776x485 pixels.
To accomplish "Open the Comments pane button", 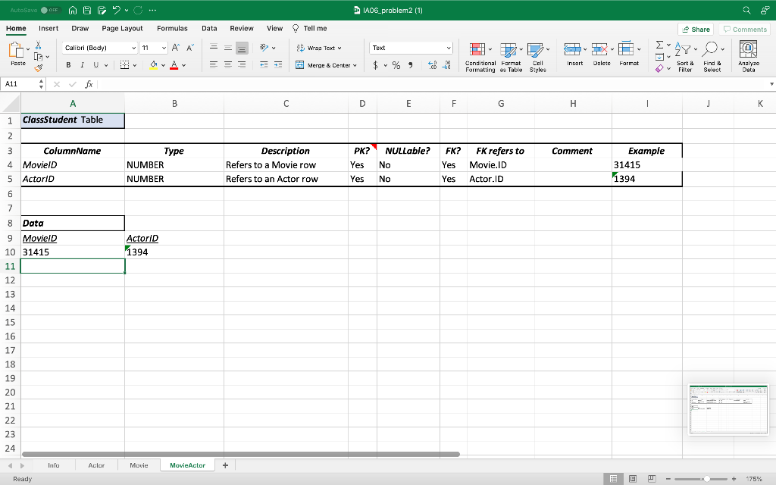I will (x=745, y=30).
